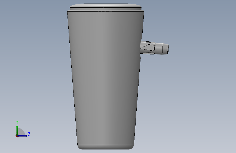This screenshot has width=236, height=153.
Task: Click the side nozzle fitting on the cup
Action: (154, 48)
